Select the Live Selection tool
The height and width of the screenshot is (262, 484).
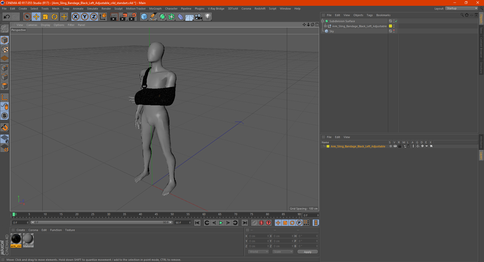pos(27,17)
